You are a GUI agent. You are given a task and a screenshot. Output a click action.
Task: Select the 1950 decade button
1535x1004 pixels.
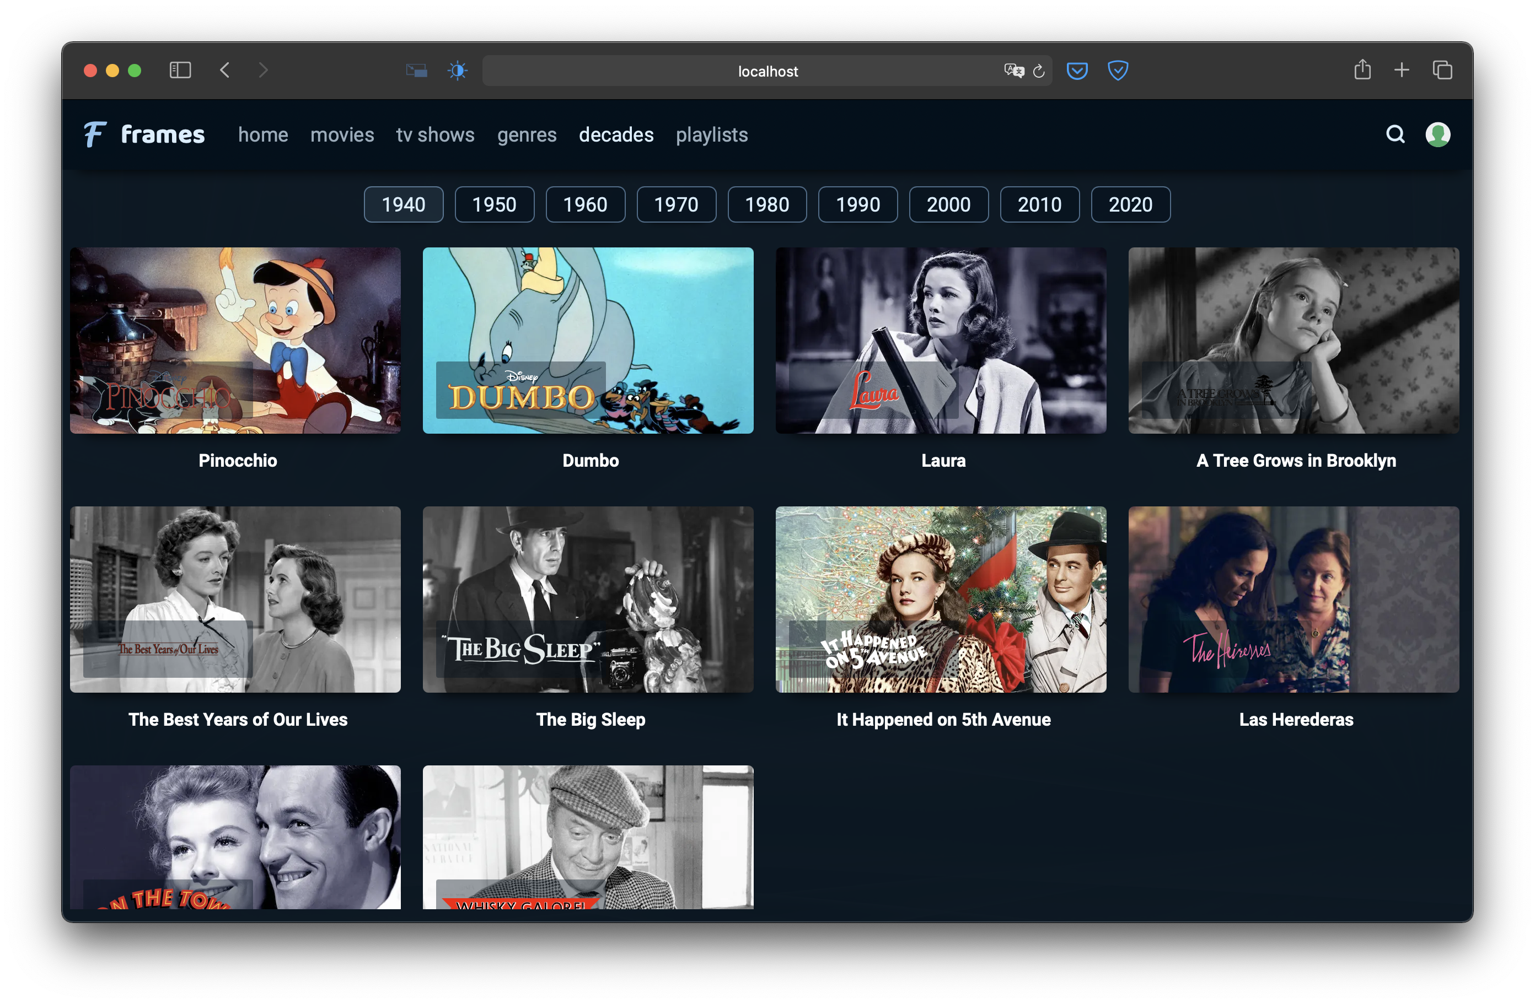tap(494, 204)
